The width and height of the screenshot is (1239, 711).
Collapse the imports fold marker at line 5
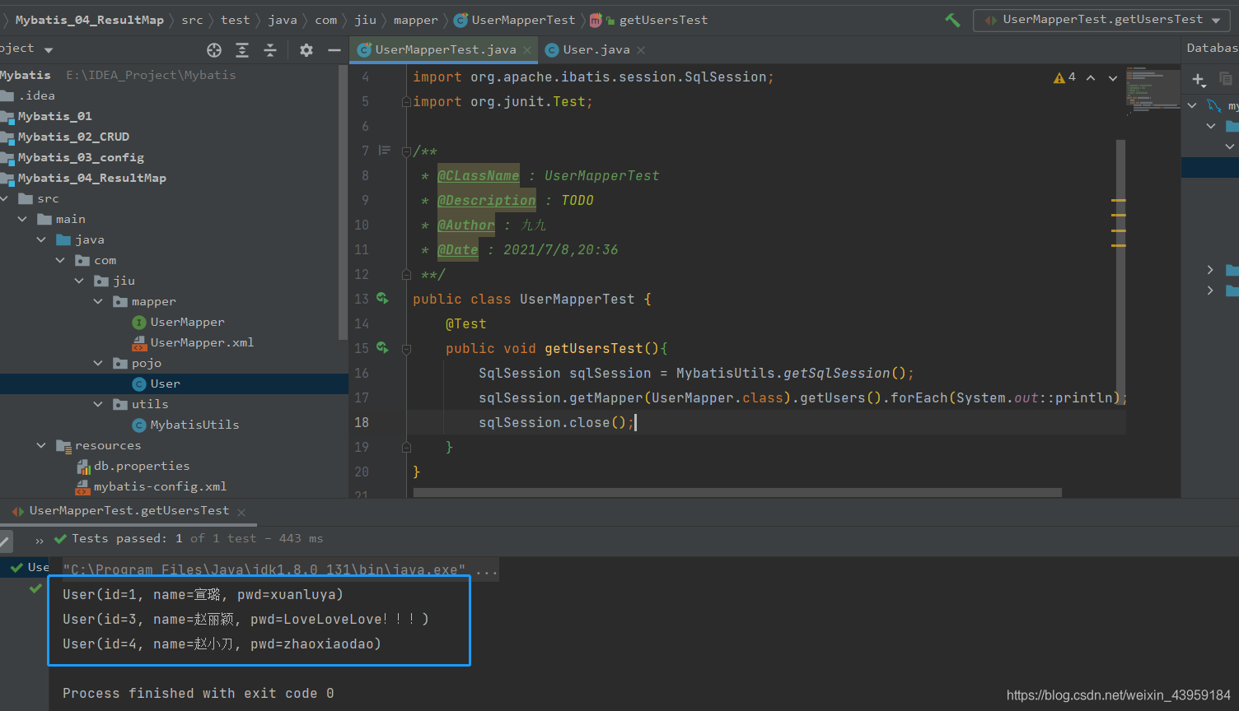tap(406, 102)
